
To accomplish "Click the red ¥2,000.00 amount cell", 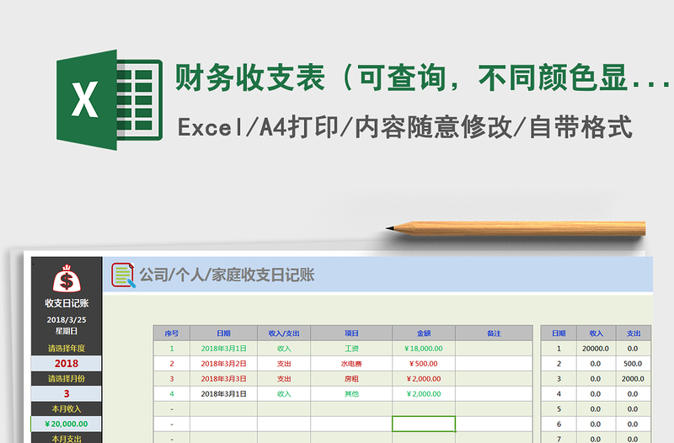I will (424, 378).
